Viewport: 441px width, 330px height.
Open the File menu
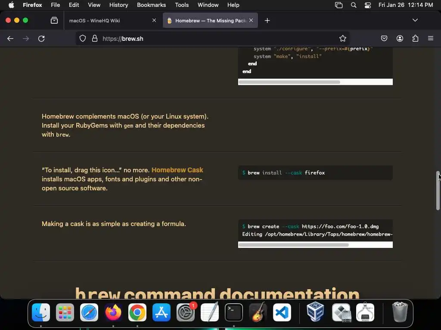tap(56, 5)
